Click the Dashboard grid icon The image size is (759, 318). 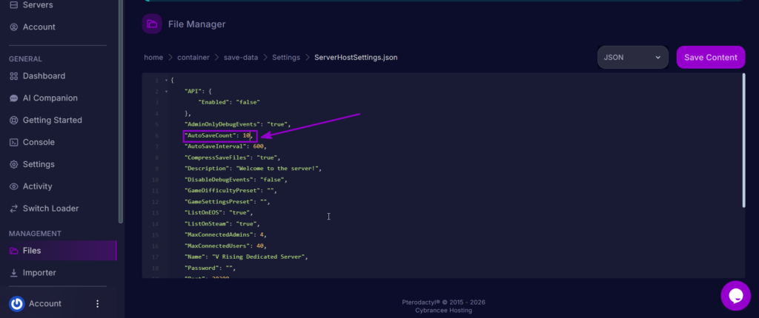[x=14, y=76]
